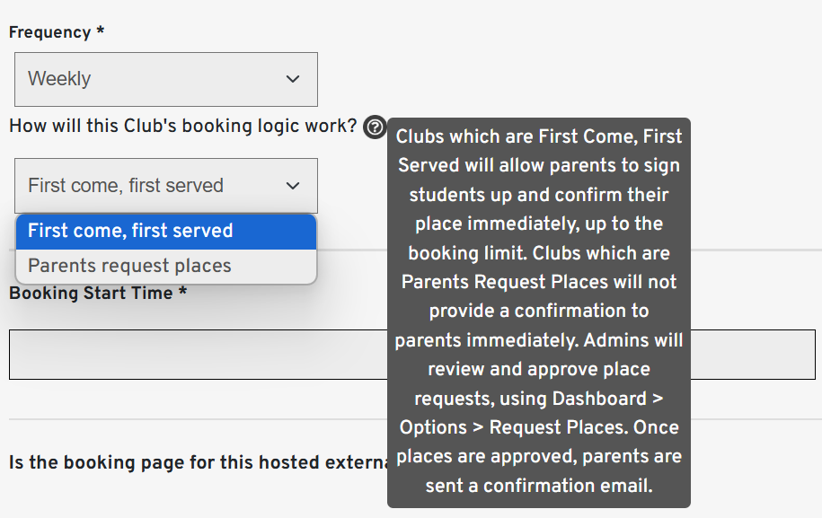
Task: Collapse the booking logic dropdown via its chevron
Action: coord(293,186)
